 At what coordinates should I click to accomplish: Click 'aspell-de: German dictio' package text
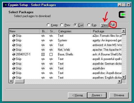click(107, 64)
